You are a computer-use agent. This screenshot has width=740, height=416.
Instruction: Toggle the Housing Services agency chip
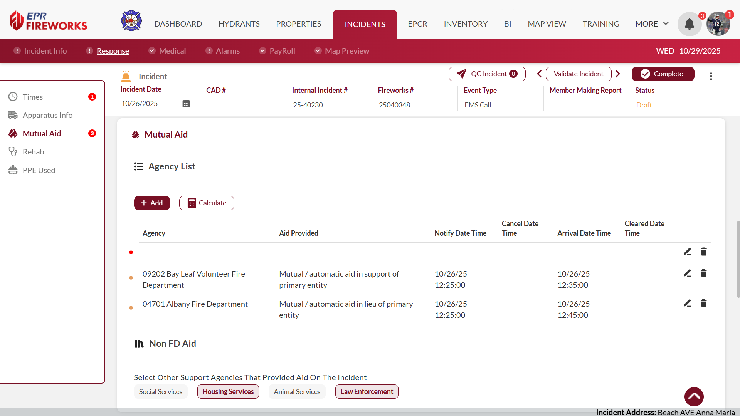tap(228, 392)
